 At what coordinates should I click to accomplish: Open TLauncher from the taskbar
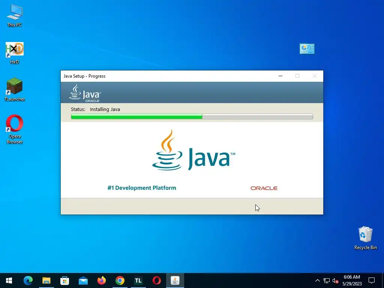tap(138, 280)
